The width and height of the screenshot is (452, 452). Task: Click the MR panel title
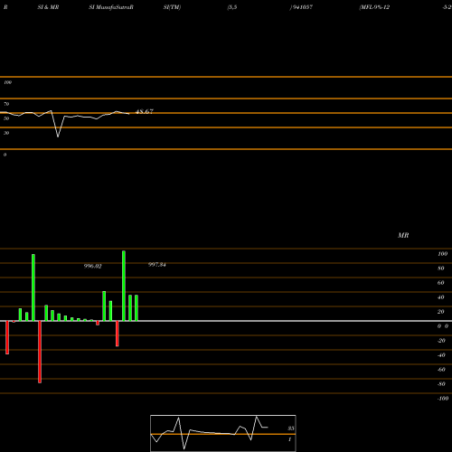[403, 235]
